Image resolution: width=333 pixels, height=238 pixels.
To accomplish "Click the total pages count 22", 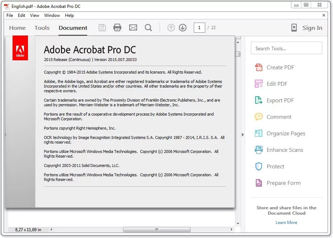I will coord(214,28).
